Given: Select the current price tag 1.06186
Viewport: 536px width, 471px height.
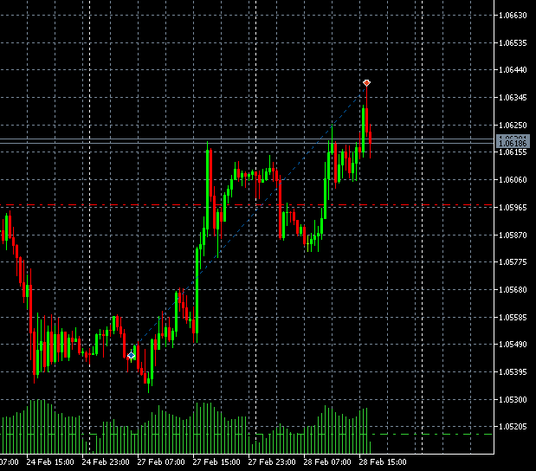Looking at the screenshot, I should point(513,143).
